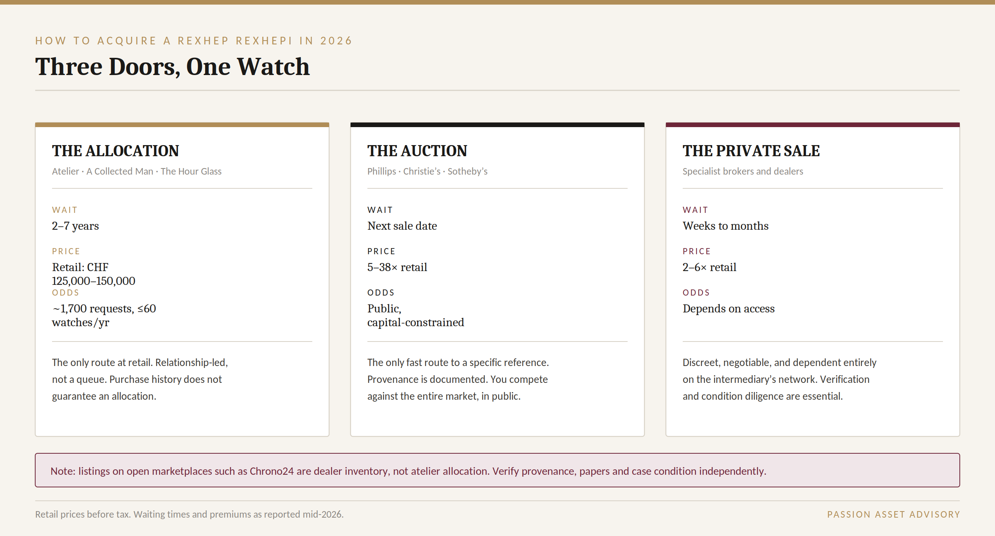Click 'Public, capital-constrained' odds value

click(416, 315)
